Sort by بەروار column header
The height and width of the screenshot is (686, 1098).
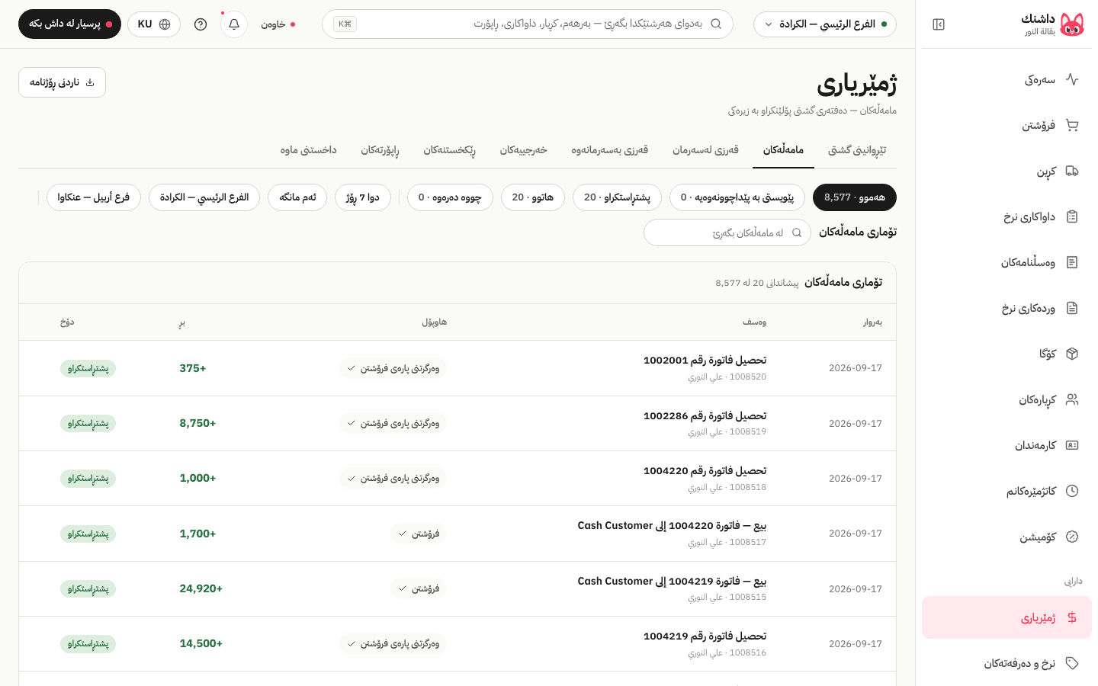(872, 322)
